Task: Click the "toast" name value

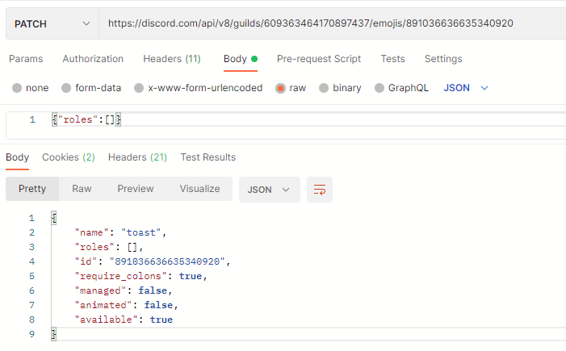Action: (141, 232)
